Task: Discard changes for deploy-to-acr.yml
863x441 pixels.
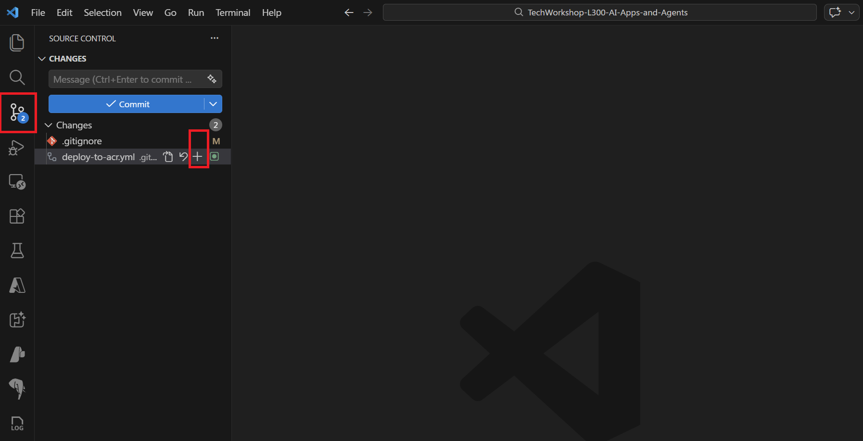Action: [x=183, y=157]
